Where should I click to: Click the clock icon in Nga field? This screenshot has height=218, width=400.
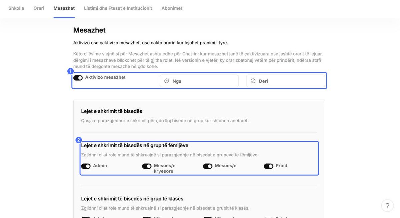pos(167,81)
